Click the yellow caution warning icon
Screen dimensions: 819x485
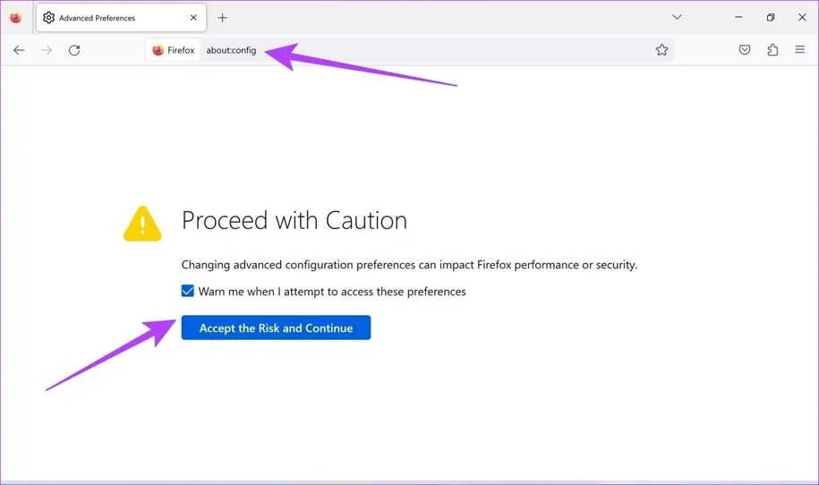142,224
